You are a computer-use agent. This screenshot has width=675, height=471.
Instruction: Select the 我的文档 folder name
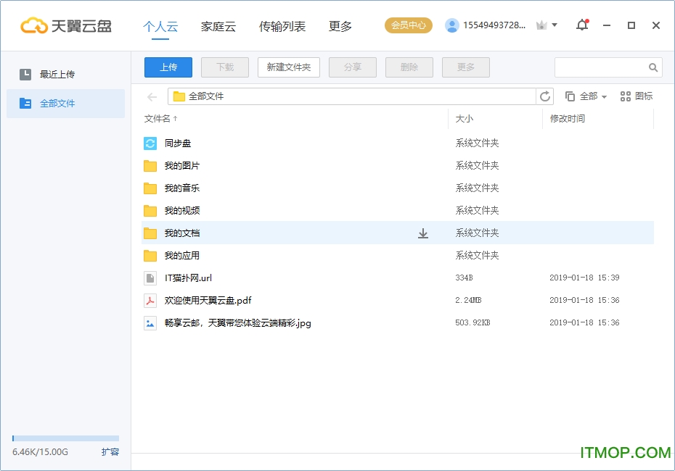(181, 233)
